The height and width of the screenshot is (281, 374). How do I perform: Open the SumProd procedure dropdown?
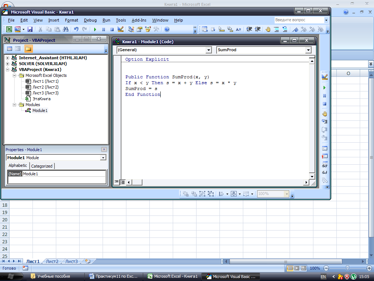click(x=308, y=50)
